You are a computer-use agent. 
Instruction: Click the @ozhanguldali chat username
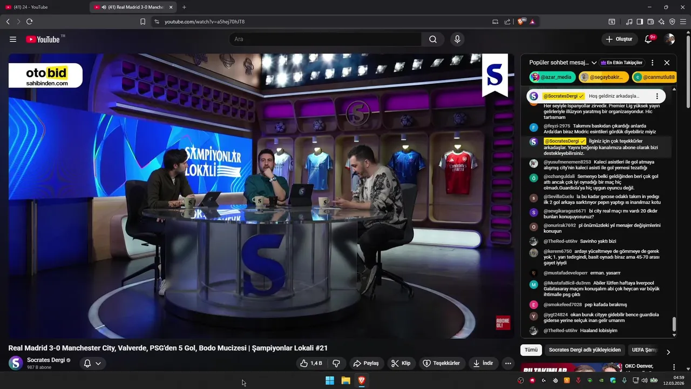tap(559, 176)
